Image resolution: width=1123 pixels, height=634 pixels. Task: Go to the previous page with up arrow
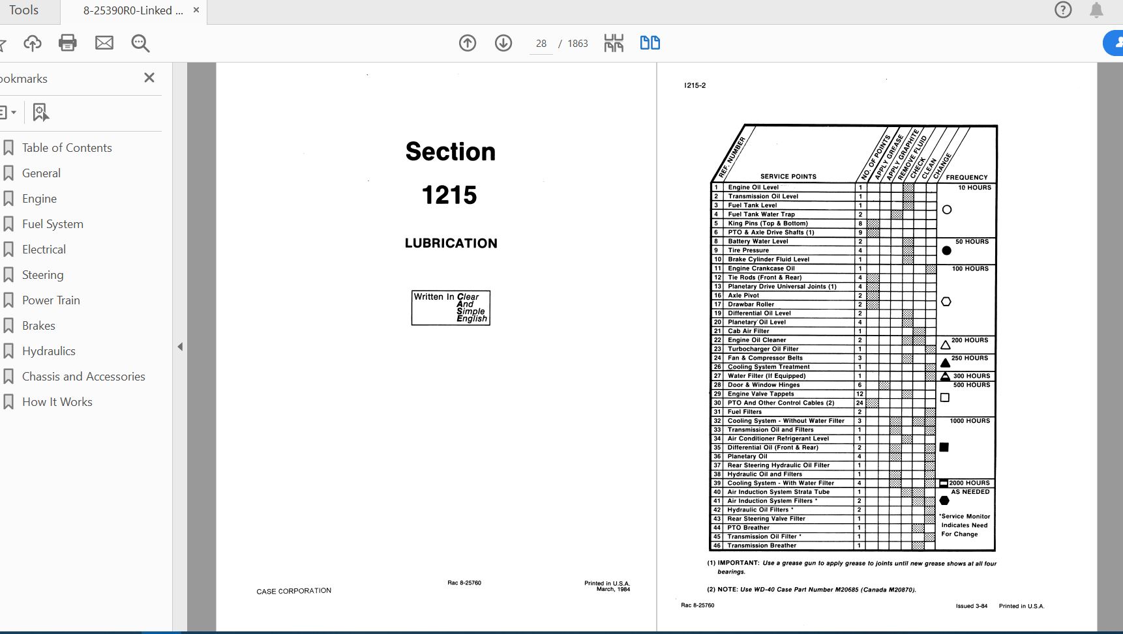468,43
